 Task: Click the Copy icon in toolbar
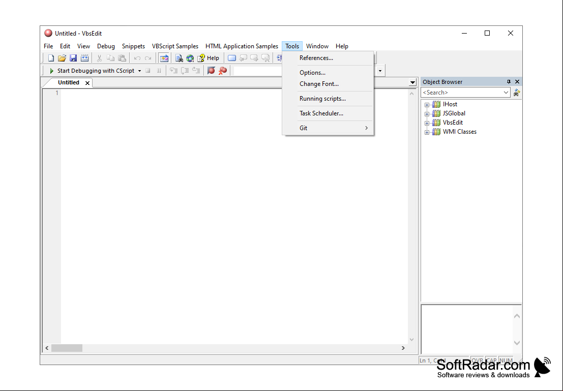110,58
